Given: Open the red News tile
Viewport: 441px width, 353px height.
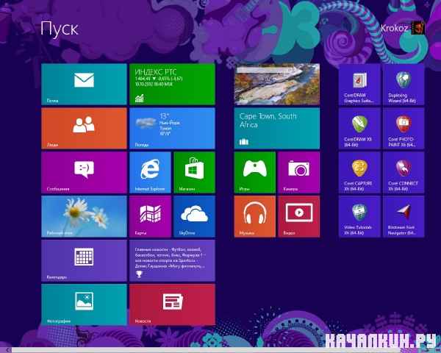Looking at the screenshot, I should [x=172, y=304].
